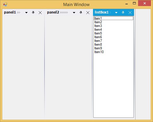The height and width of the screenshot is (122, 153).
Task: Select Item7 in the list
Action: [113, 41]
